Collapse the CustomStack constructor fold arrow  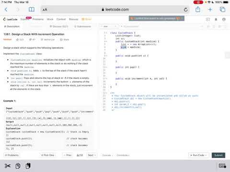(106, 42)
